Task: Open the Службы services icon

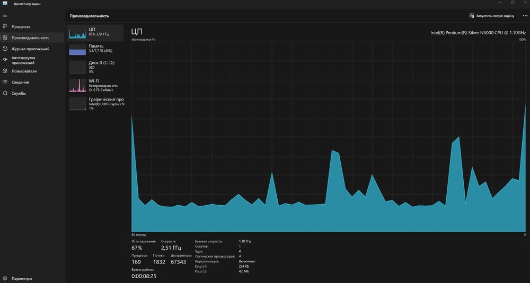Action: point(5,93)
